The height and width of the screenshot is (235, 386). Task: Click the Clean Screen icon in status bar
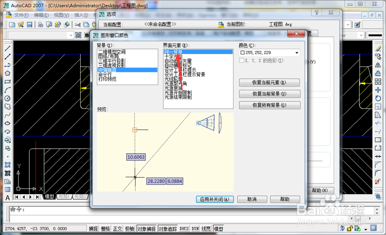pyautogui.click(x=374, y=228)
